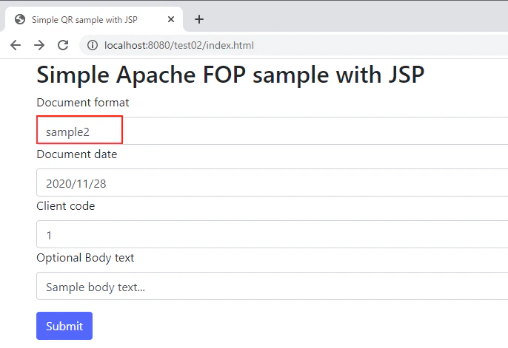Click the Document date field 2020/11/28

coord(273,182)
